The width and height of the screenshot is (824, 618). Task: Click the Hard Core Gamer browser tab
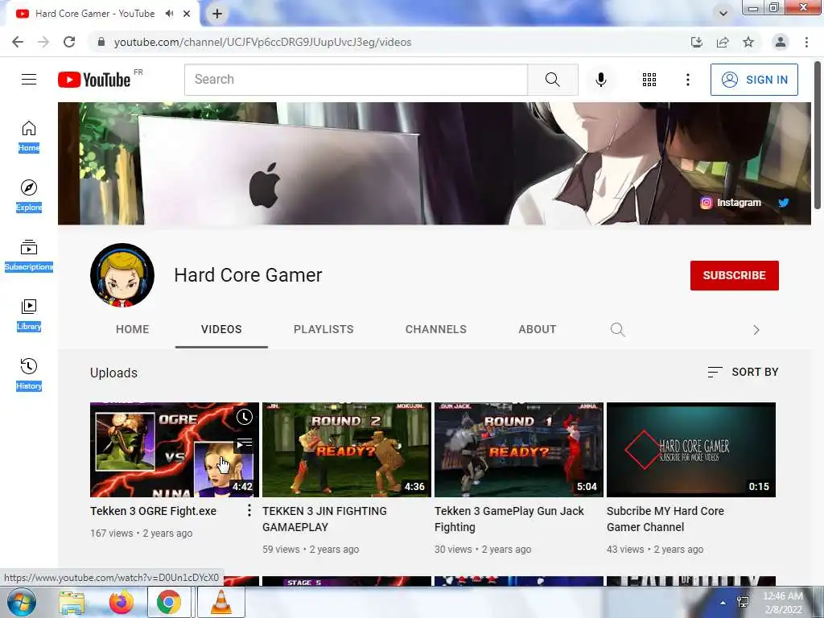[x=95, y=14]
